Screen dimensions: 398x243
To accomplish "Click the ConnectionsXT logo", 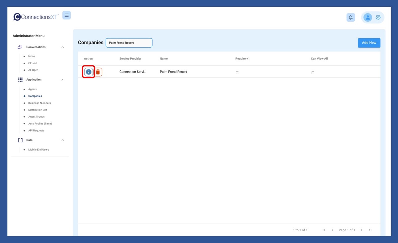I will coord(36,17).
